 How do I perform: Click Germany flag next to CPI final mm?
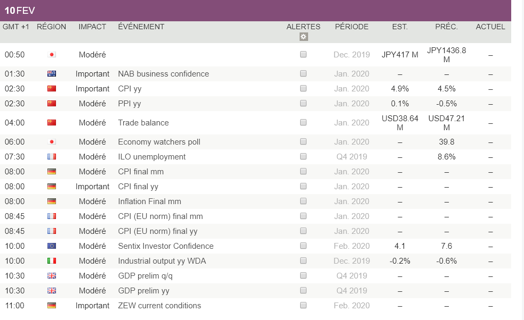(52, 172)
